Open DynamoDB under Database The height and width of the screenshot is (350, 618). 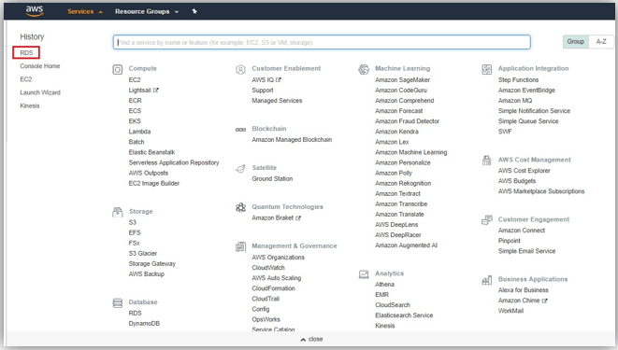(x=144, y=323)
